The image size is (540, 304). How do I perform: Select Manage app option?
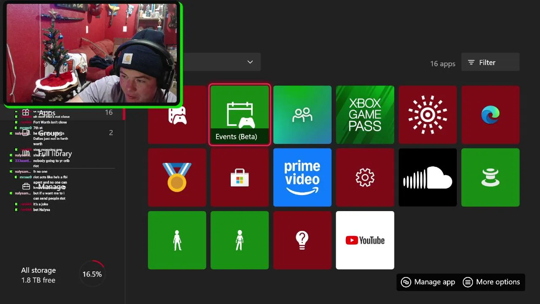coord(428,282)
